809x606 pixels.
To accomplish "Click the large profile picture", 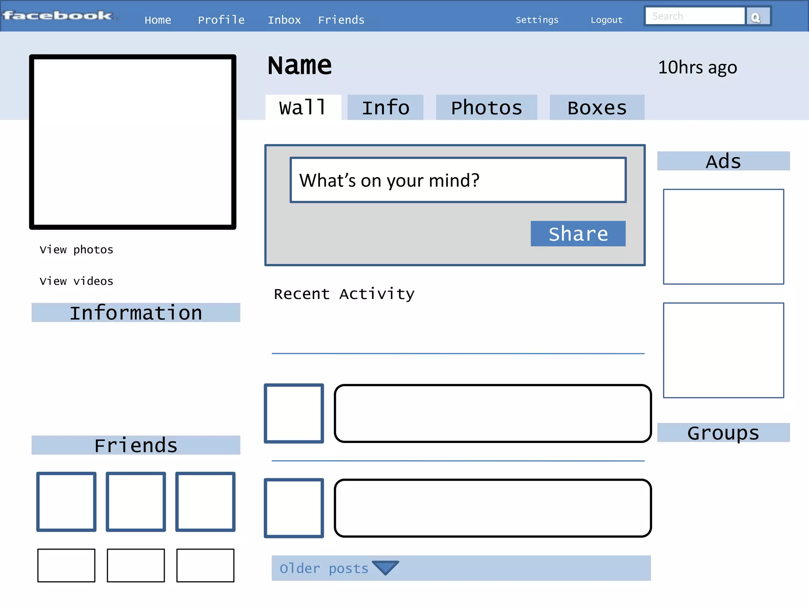I will pos(133,142).
